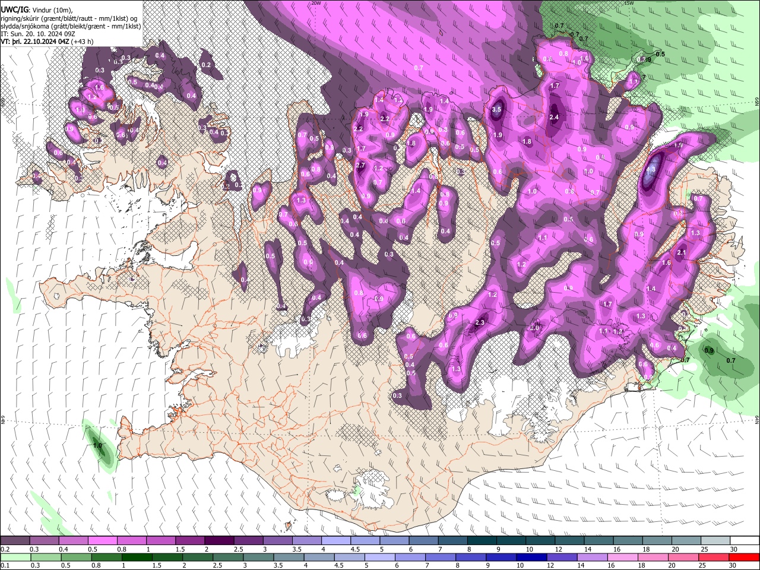Click the 15W longitude label
The image size is (760, 570).
[x=629, y=3]
